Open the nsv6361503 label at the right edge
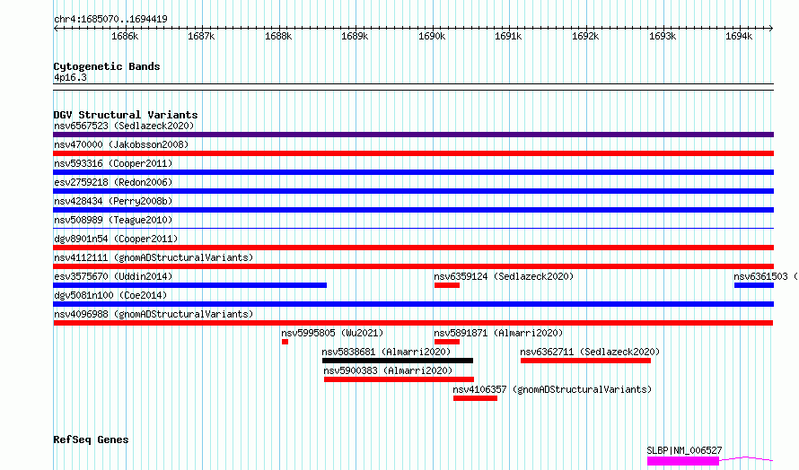 coord(766,276)
